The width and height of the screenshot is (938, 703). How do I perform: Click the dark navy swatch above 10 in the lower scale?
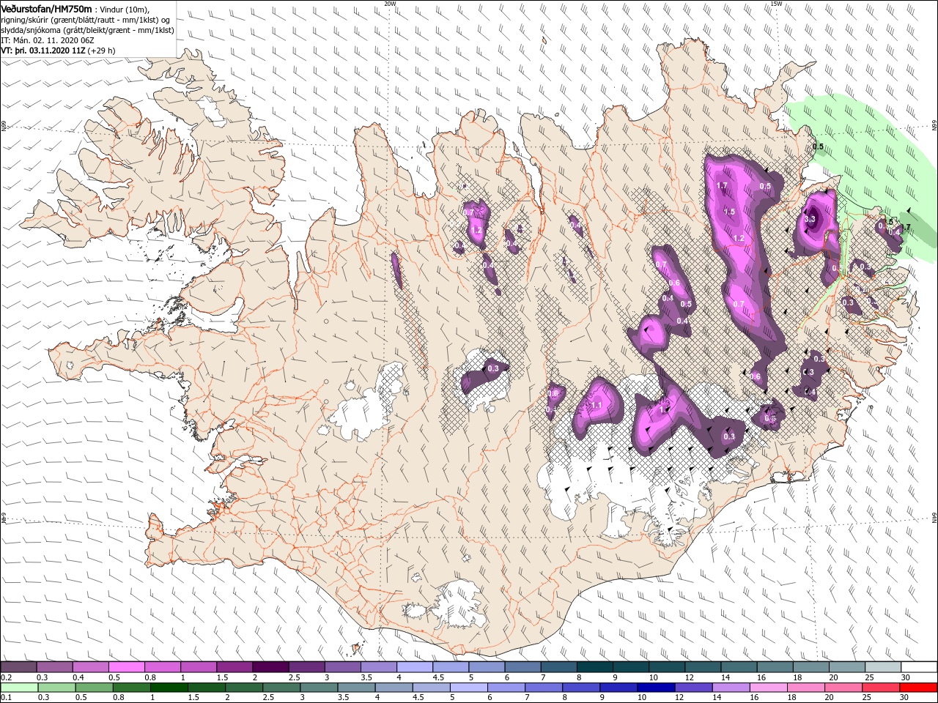point(656,687)
